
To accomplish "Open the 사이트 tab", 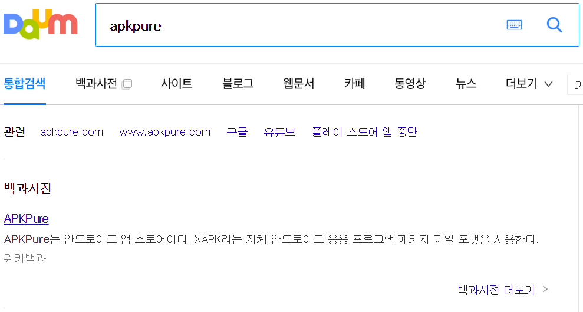I will (177, 83).
